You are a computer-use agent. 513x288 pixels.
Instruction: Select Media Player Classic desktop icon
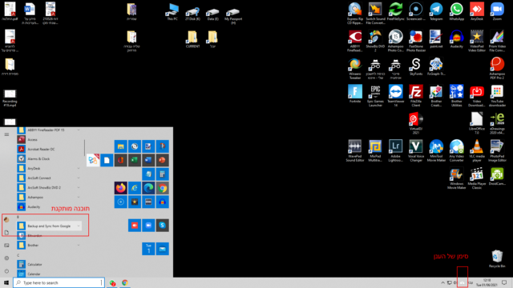click(x=477, y=178)
